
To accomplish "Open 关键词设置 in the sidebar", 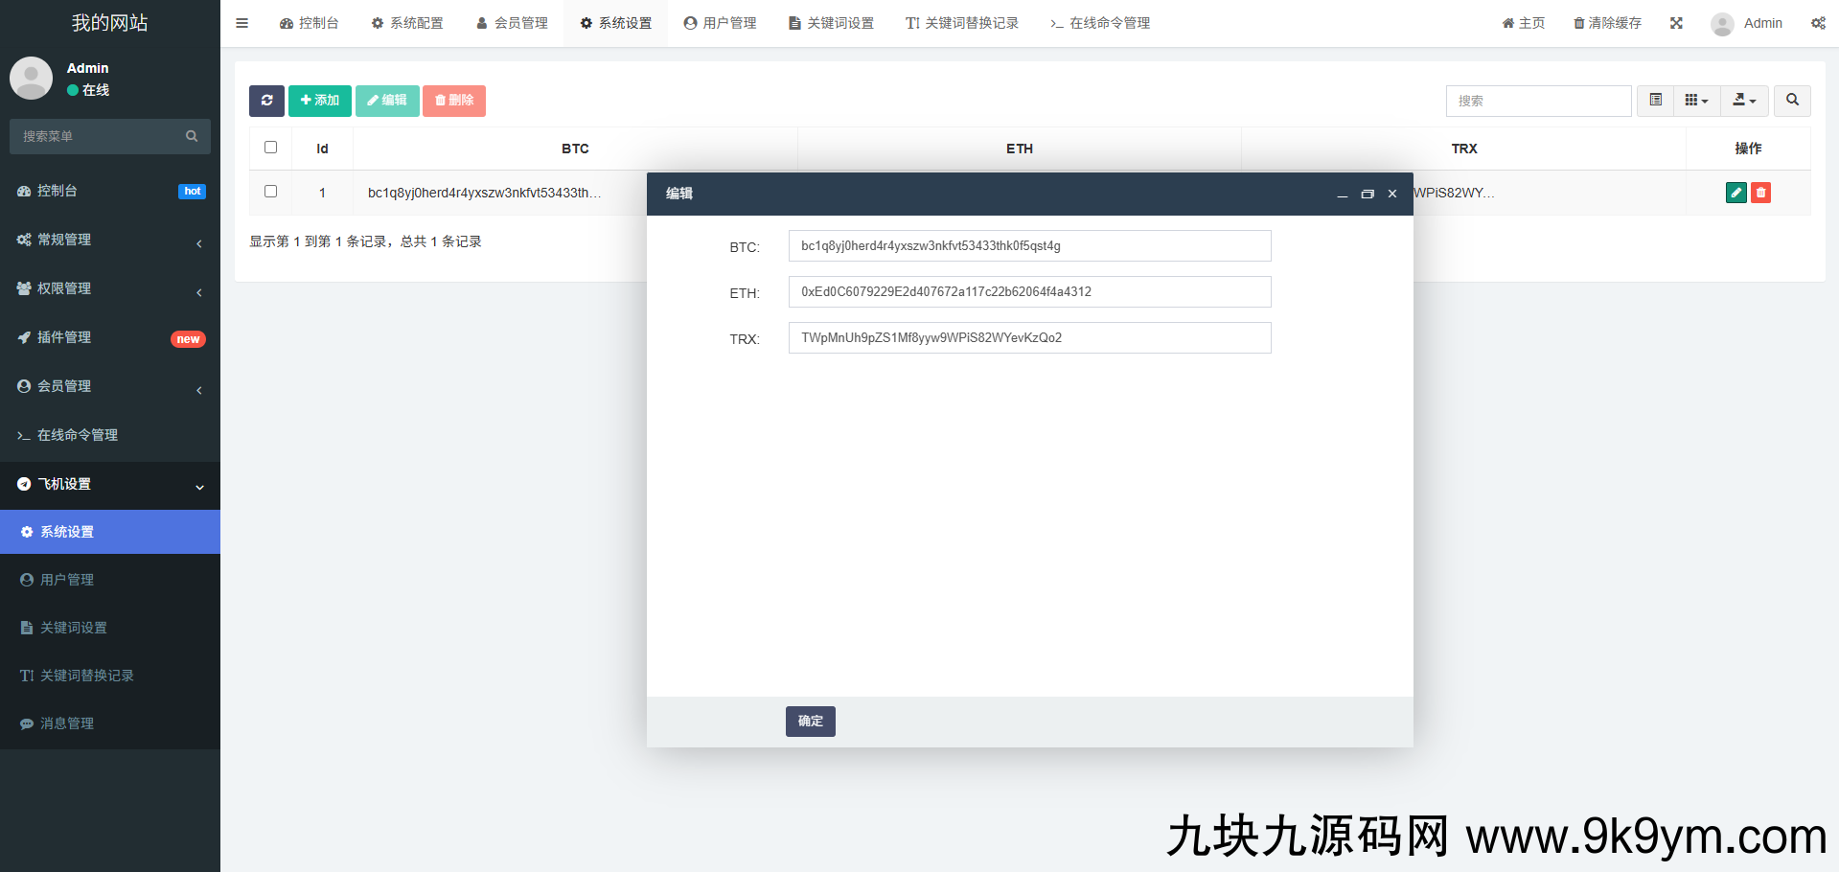I will tap(110, 628).
